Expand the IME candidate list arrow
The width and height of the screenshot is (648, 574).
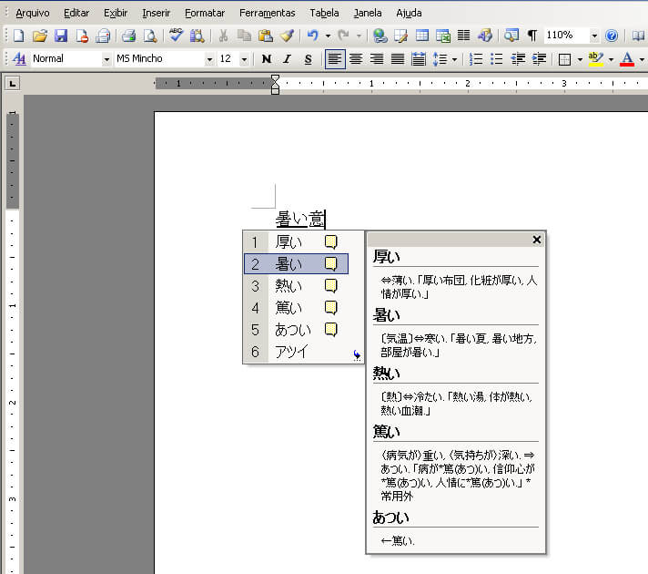[357, 354]
